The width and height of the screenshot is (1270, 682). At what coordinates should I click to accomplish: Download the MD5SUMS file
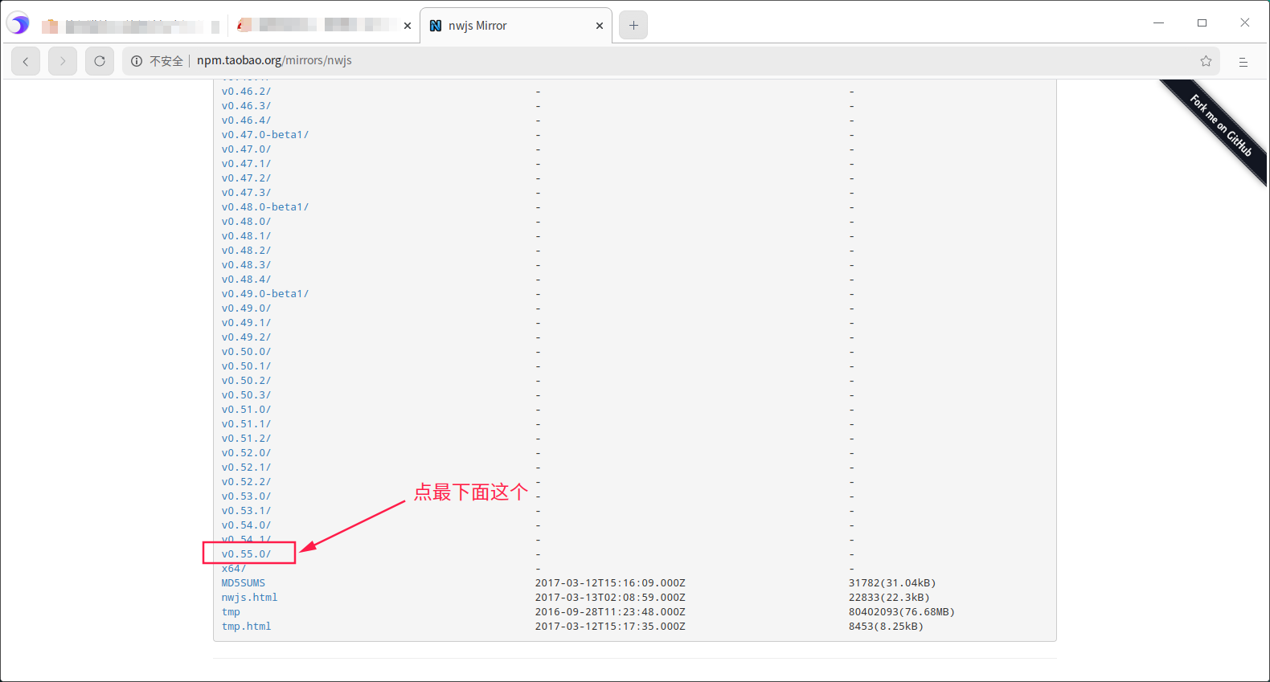(x=243, y=583)
